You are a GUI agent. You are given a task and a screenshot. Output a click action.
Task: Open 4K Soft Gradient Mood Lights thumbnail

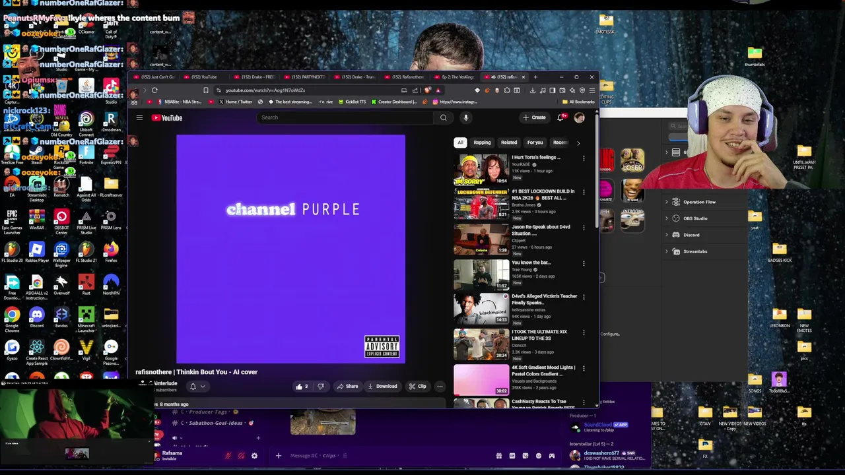coord(481,379)
